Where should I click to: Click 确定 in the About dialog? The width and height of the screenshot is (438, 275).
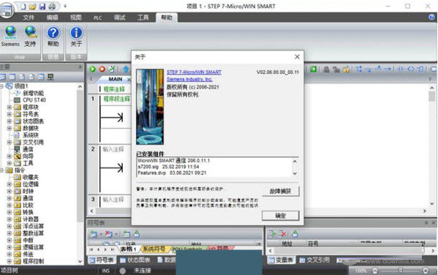(281, 216)
